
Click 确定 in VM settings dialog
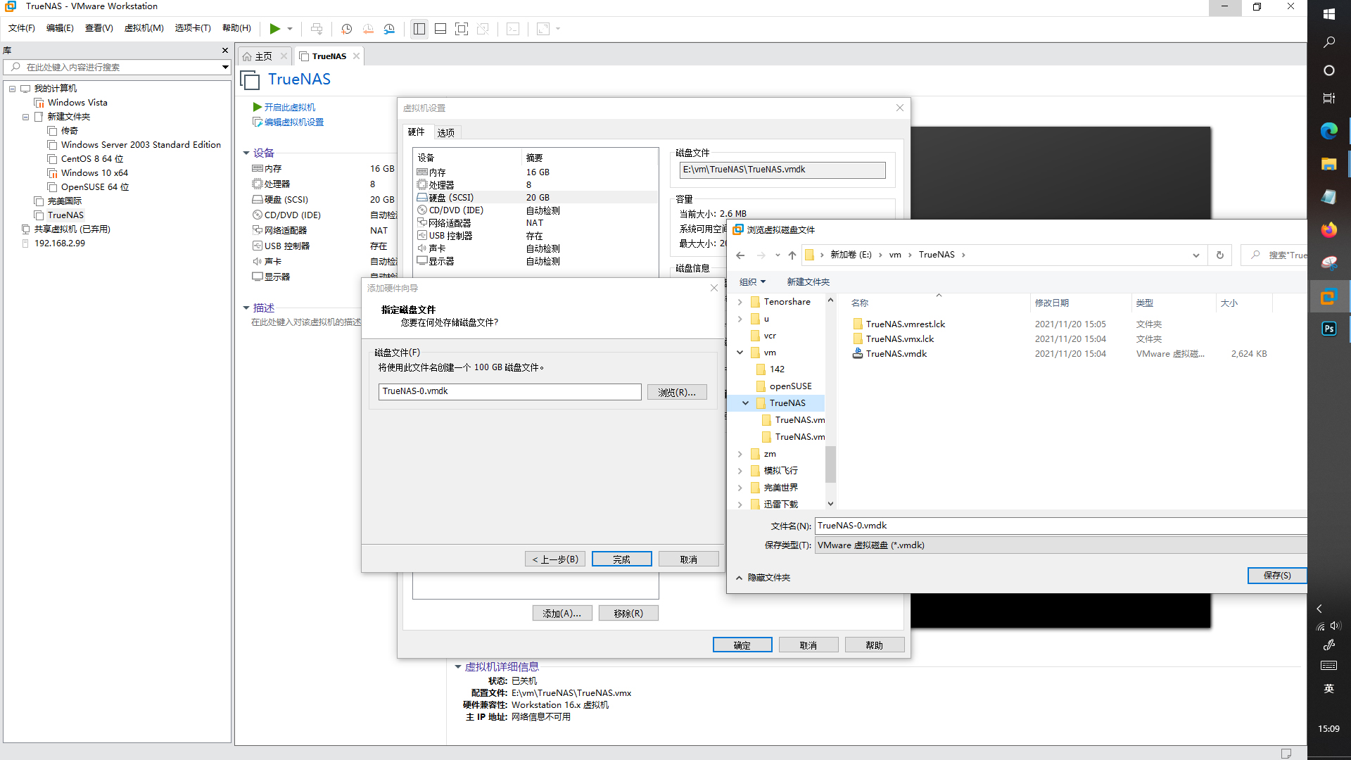point(742,645)
